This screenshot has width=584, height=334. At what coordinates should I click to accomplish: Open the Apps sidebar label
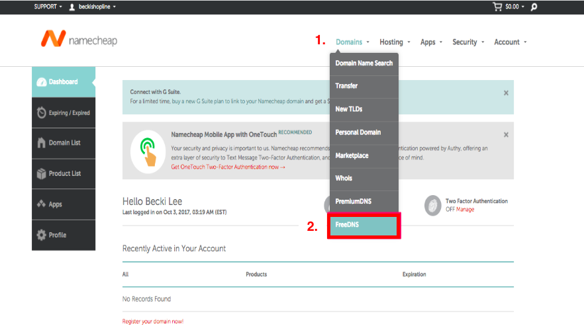(x=55, y=204)
